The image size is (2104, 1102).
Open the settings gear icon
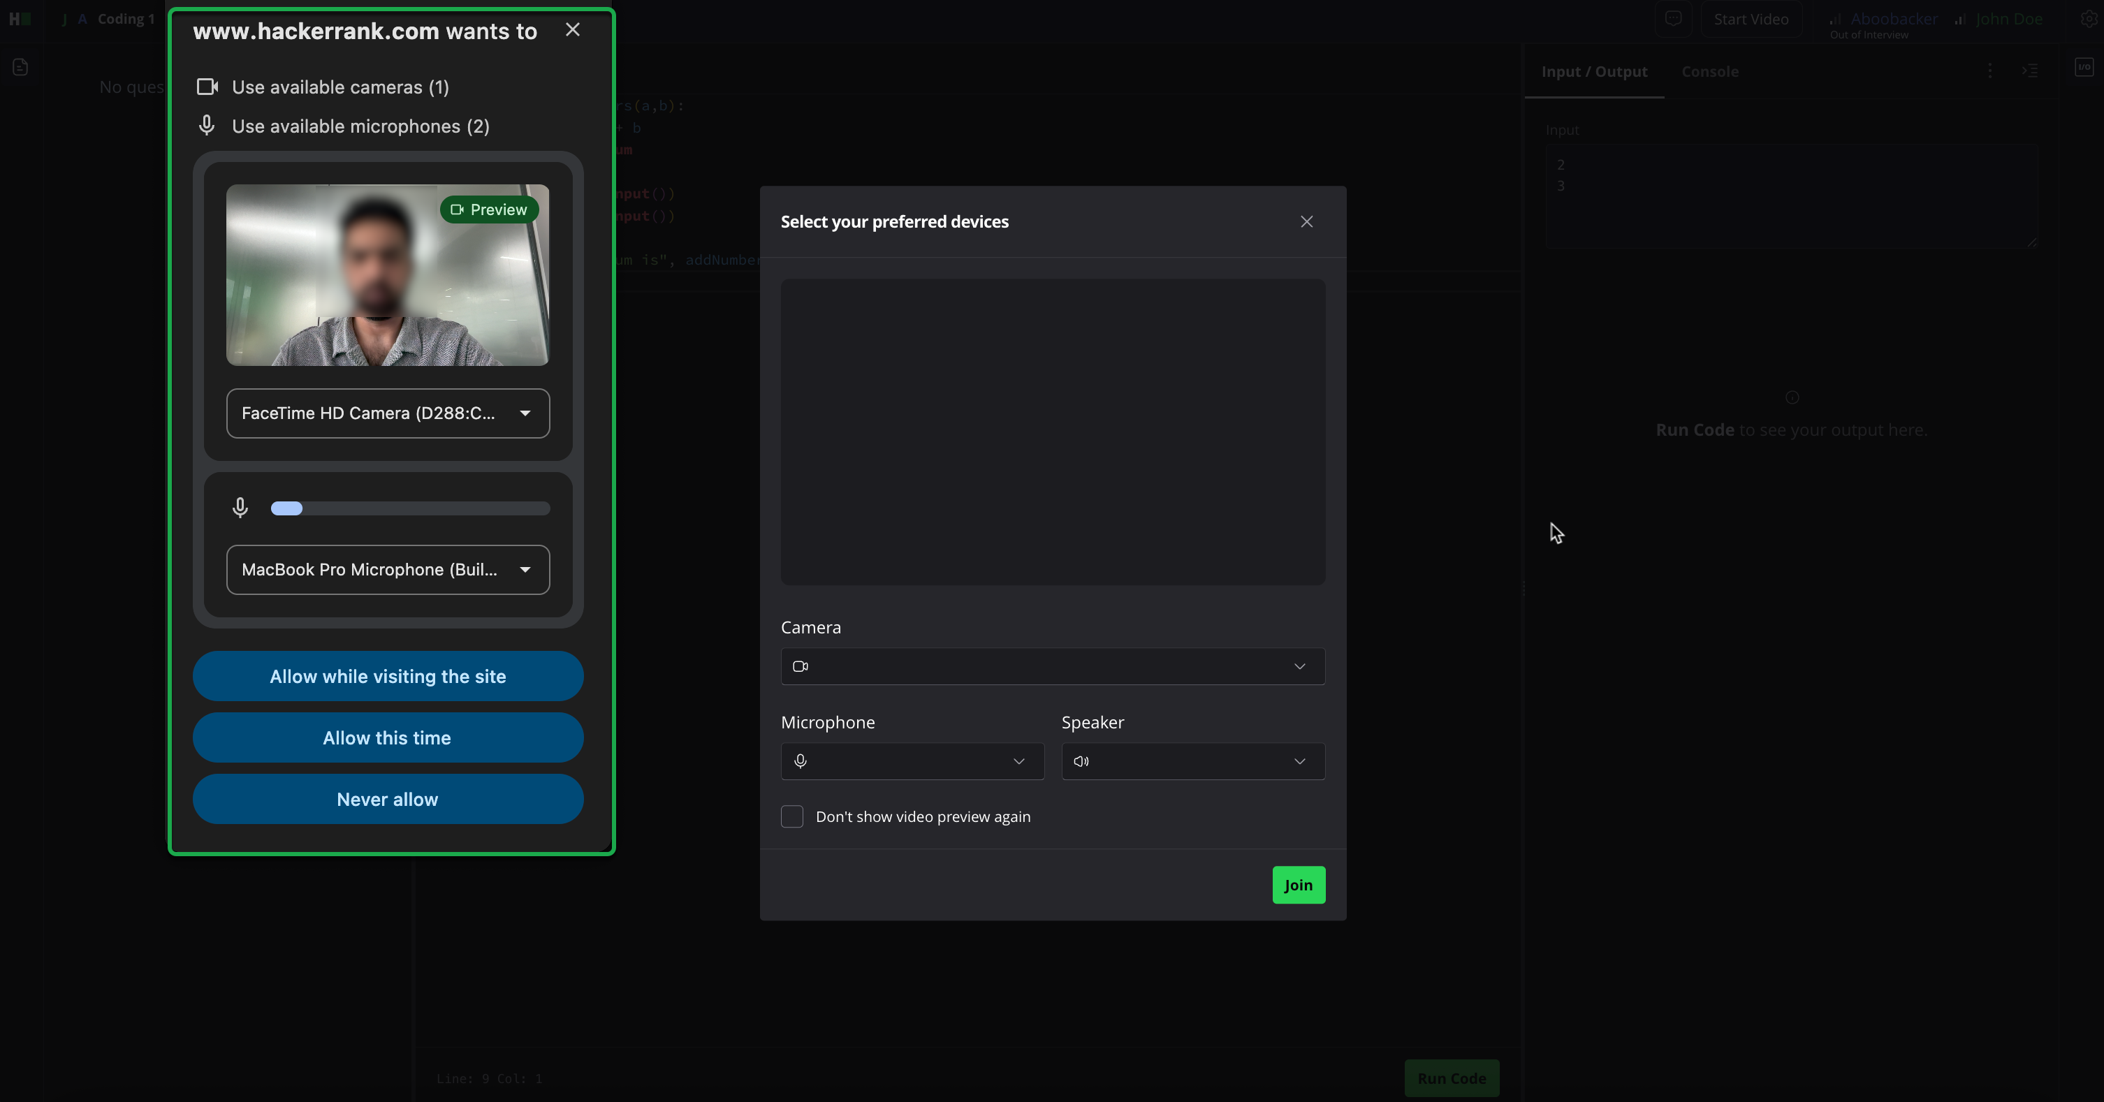[2088, 19]
